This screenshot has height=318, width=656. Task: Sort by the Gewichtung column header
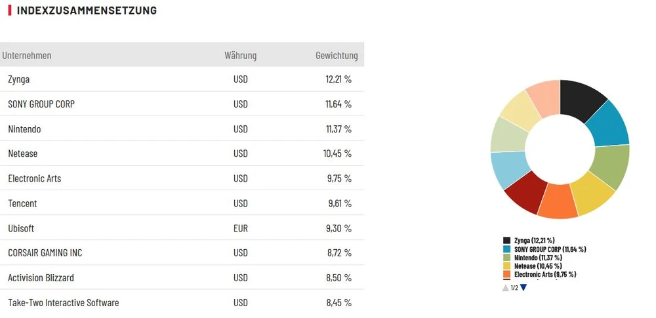(x=337, y=56)
